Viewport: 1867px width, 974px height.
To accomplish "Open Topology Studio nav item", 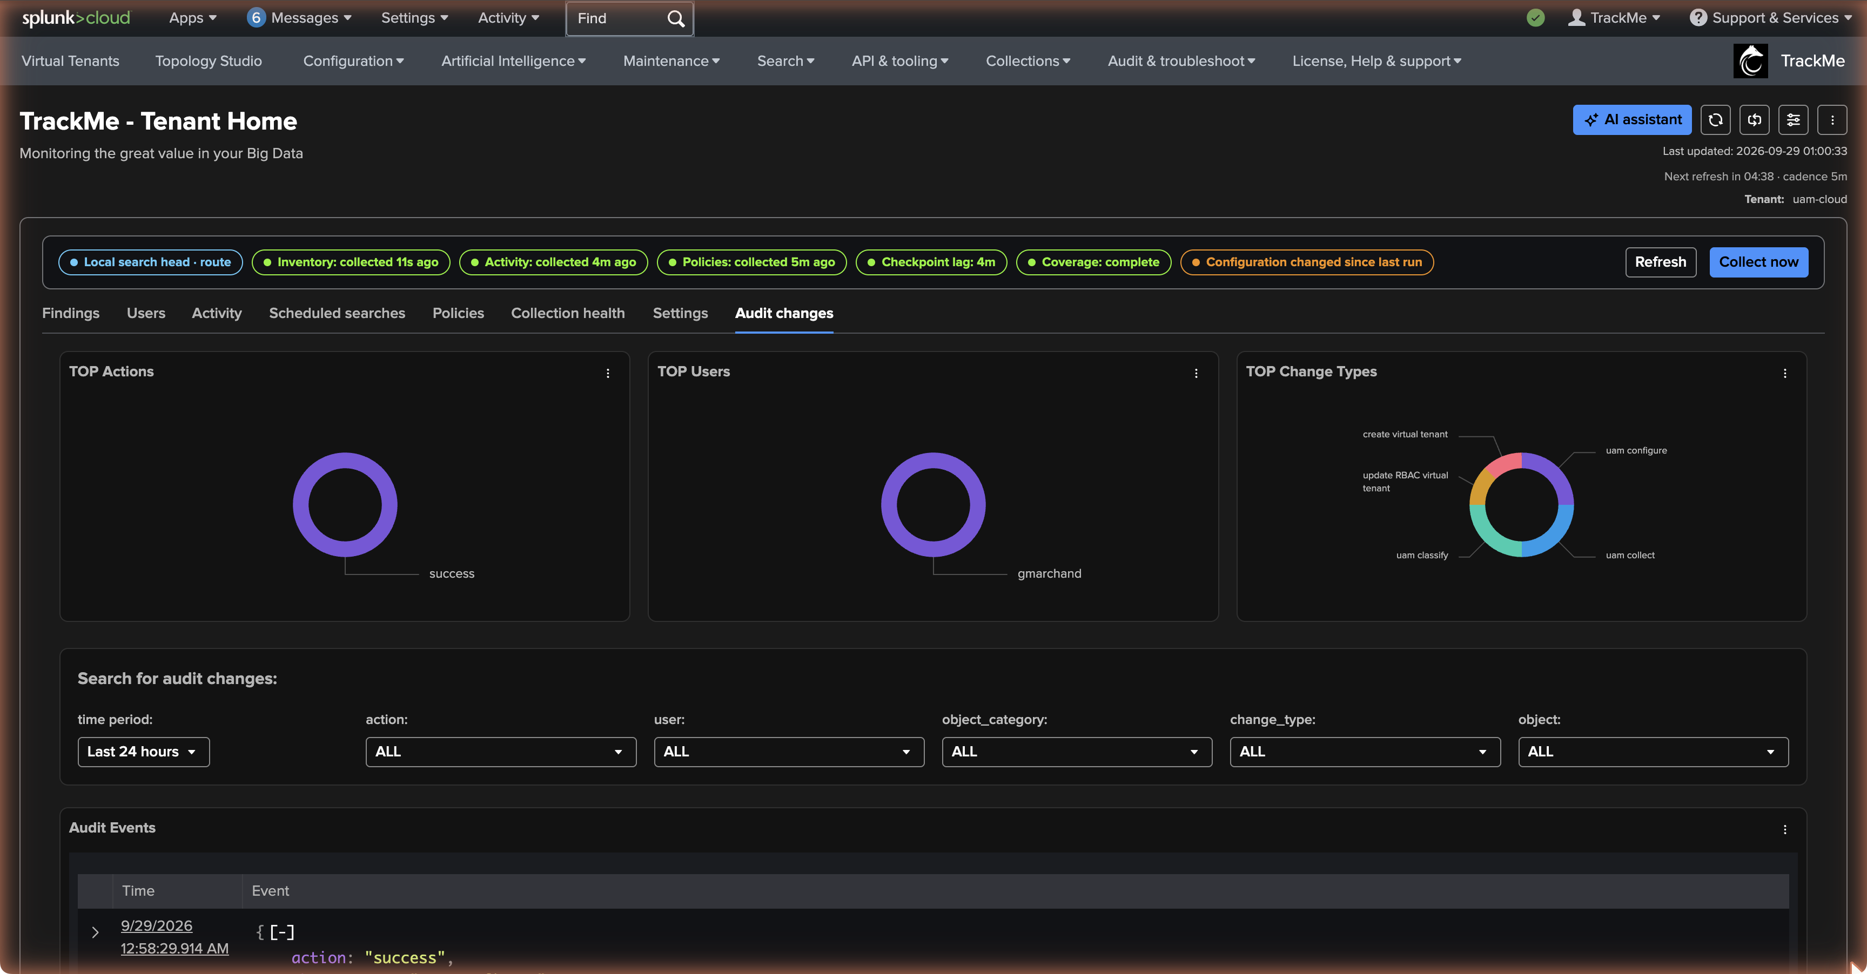I will 209,61.
